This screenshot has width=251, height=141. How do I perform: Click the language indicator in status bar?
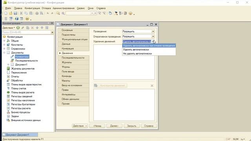(x=243, y=139)
